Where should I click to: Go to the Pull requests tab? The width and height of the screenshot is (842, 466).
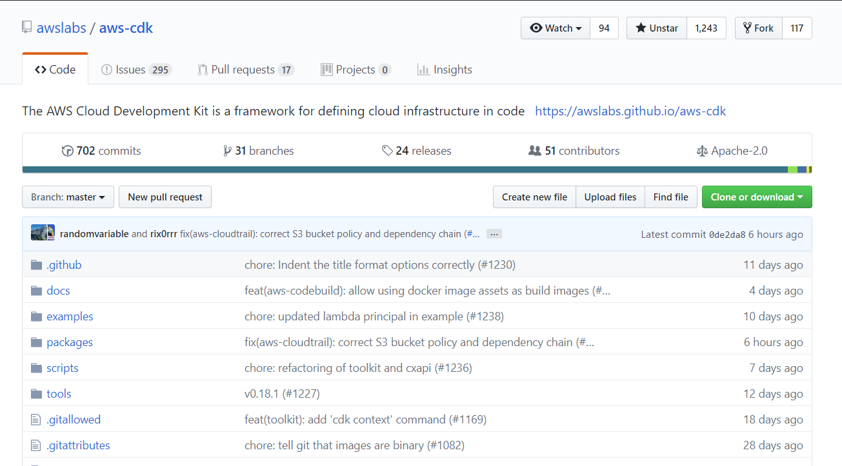[246, 70]
